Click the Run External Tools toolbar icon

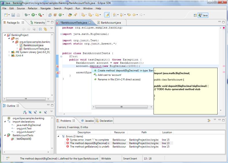[x=40, y=15]
